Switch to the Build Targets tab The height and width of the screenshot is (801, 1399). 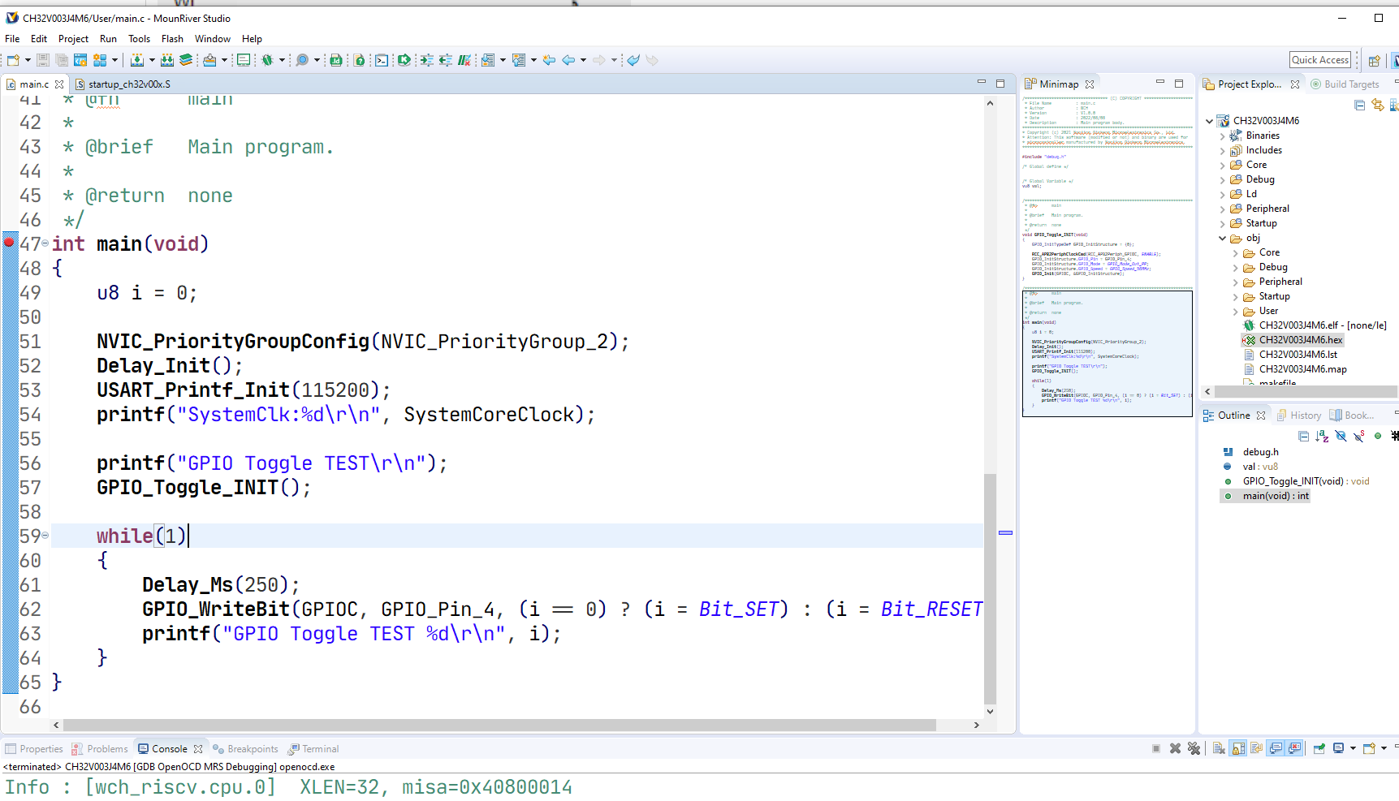click(1345, 84)
